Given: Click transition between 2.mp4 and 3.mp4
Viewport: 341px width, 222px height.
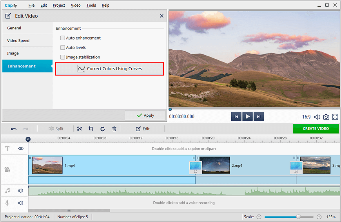Looking at the screenshot, I should click(296, 168).
